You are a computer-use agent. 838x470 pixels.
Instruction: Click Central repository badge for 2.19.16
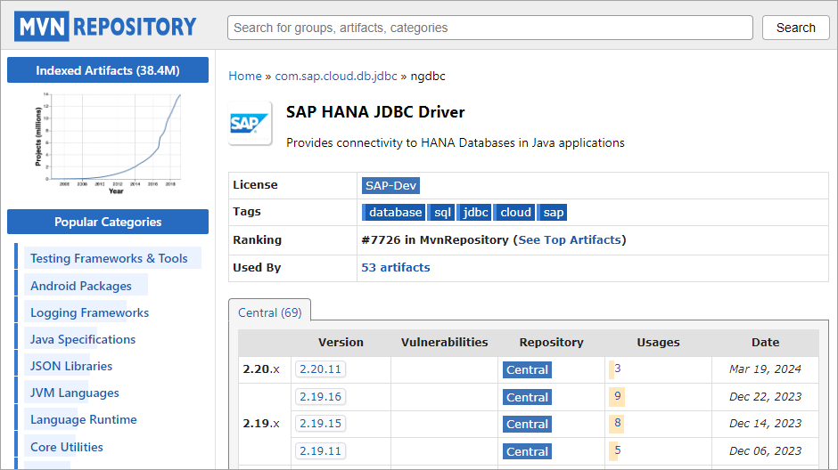pyautogui.click(x=527, y=397)
